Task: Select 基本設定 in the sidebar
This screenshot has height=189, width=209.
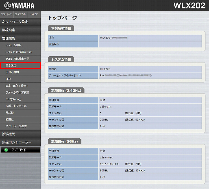Action: [20, 65]
